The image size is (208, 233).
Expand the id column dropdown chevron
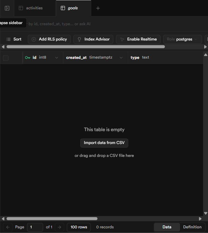[x=57, y=58]
